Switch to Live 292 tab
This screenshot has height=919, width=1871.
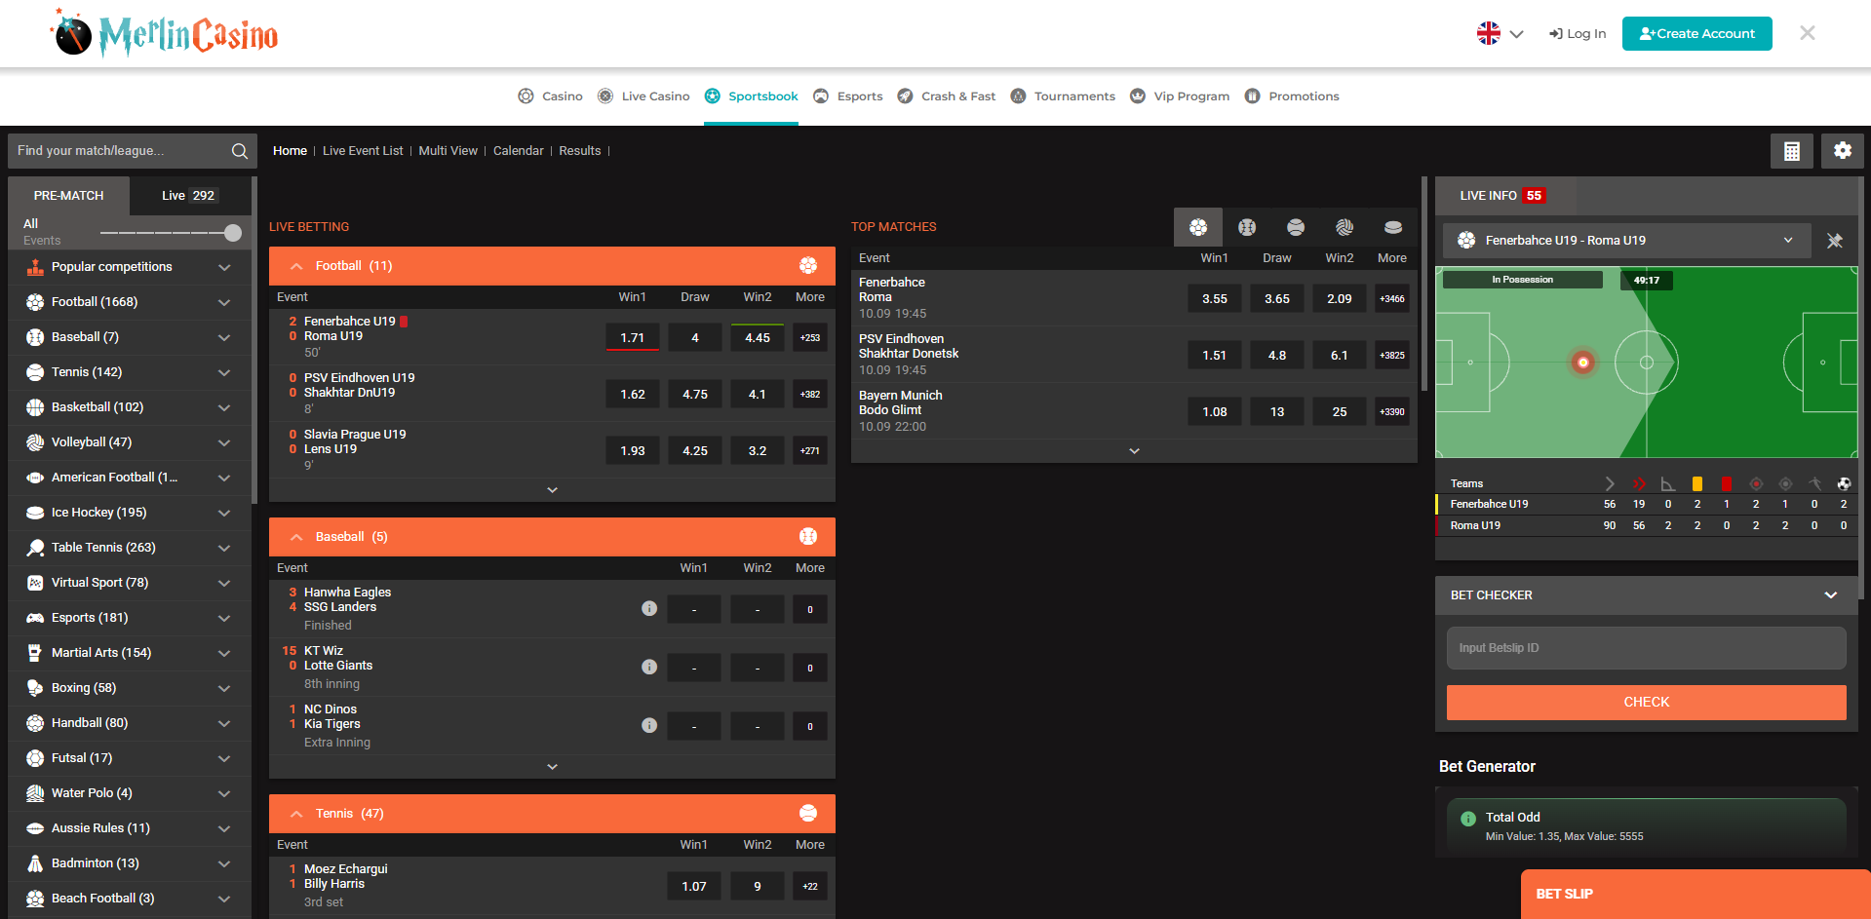click(x=188, y=196)
